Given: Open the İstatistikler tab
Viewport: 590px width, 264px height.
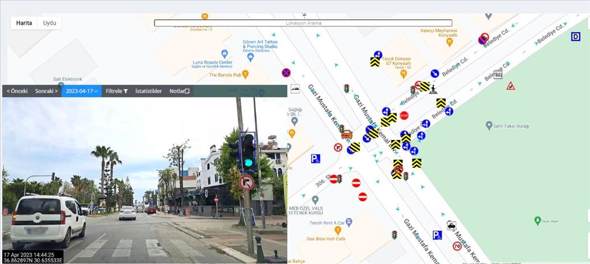Looking at the screenshot, I should [148, 91].
